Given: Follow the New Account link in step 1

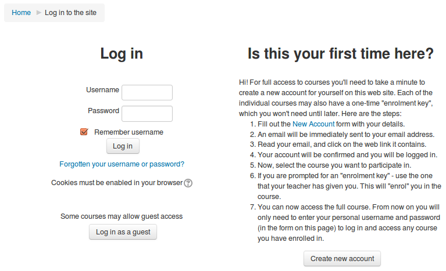Looking at the screenshot, I should [x=313, y=124].
